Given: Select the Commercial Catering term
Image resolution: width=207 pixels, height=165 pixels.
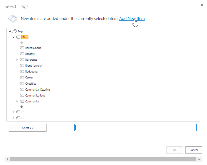Looking at the screenshot, I should point(38,90).
